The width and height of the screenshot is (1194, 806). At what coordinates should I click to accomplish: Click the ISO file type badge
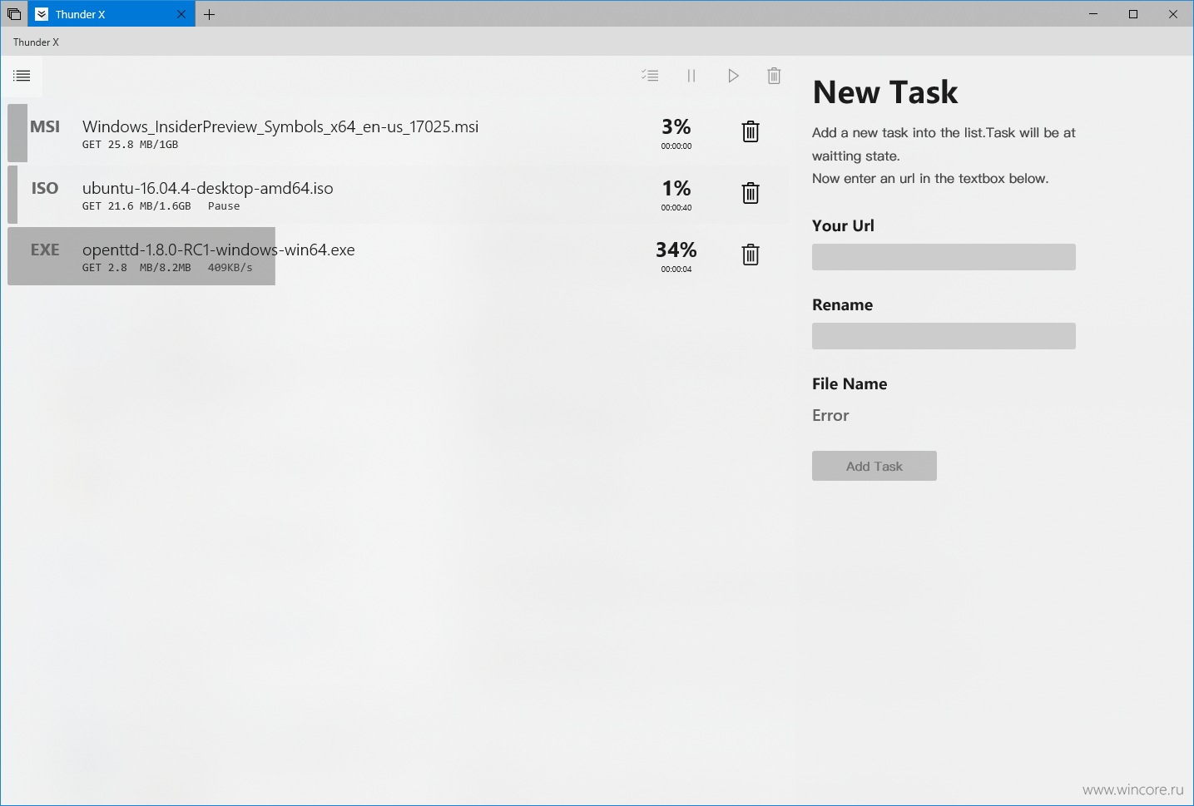[45, 188]
